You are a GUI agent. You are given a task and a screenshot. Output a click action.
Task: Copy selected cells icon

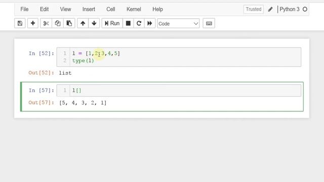click(x=57, y=23)
